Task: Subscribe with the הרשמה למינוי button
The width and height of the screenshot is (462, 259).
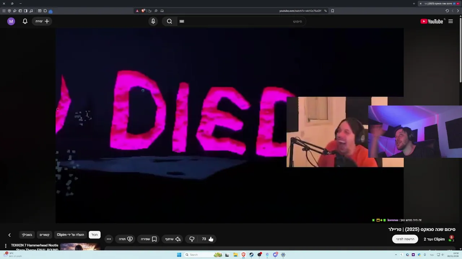Action: 405,239
